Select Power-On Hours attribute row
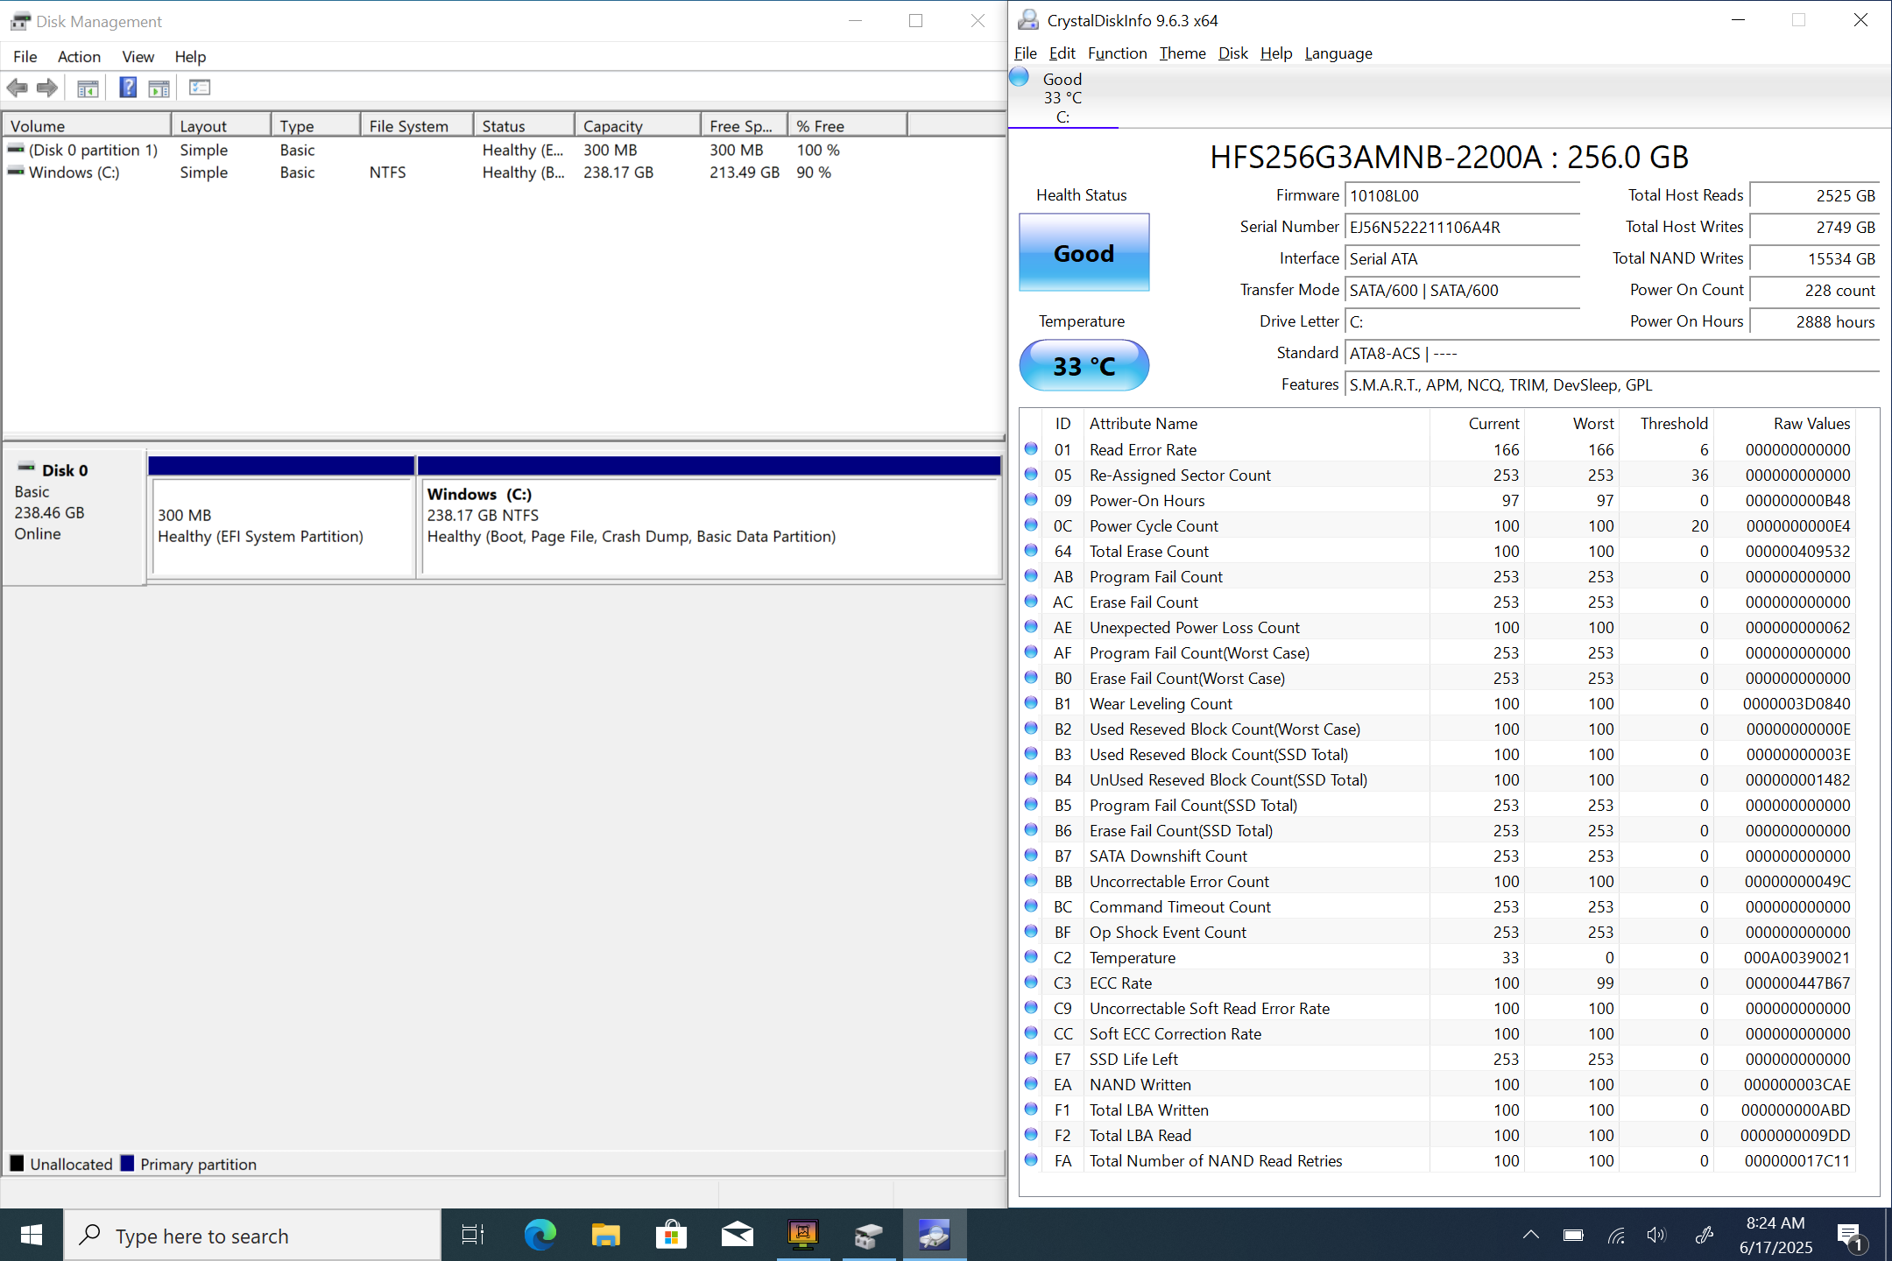This screenshot has width=1892, height=1261. pyautogui.click(x=1437, y=500)
